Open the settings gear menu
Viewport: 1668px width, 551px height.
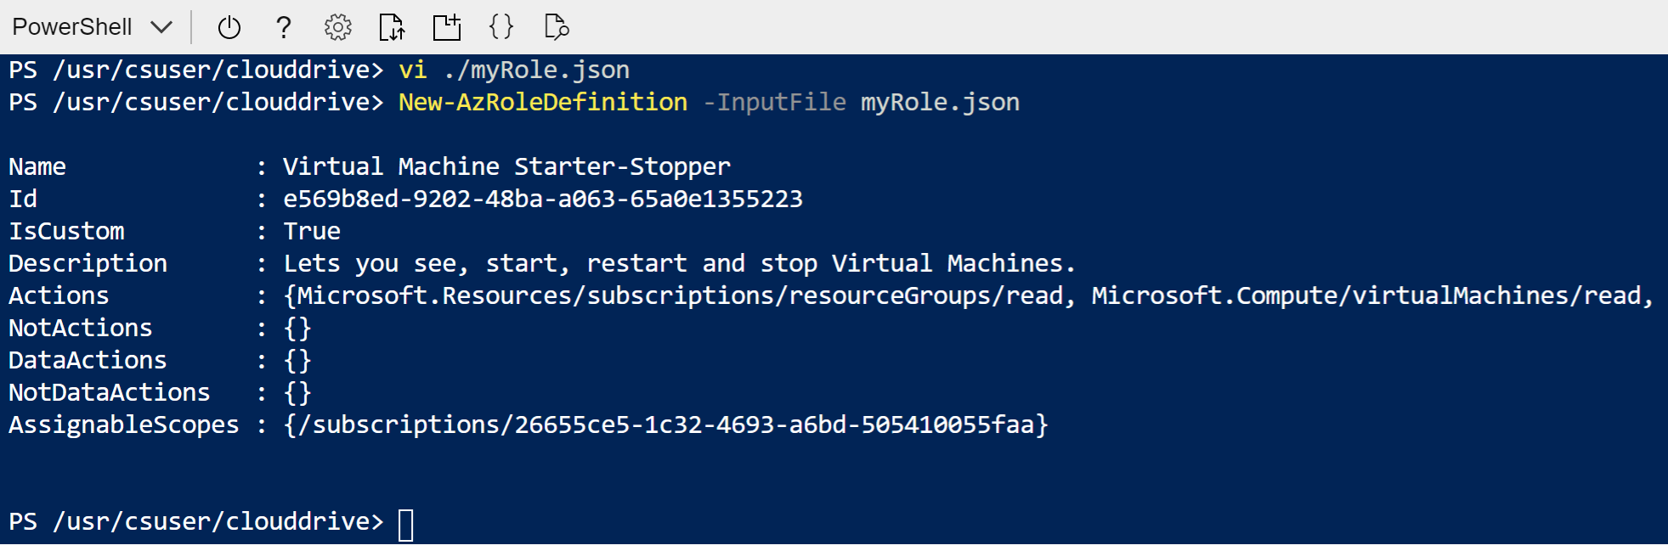[338, 28]
